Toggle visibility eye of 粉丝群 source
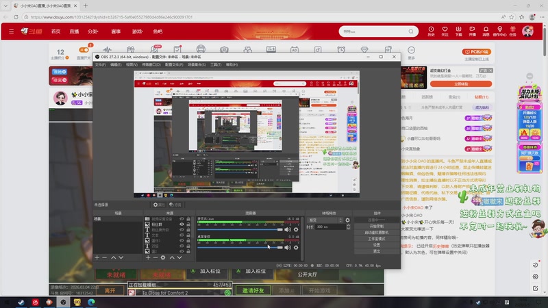 pos(182,224)
